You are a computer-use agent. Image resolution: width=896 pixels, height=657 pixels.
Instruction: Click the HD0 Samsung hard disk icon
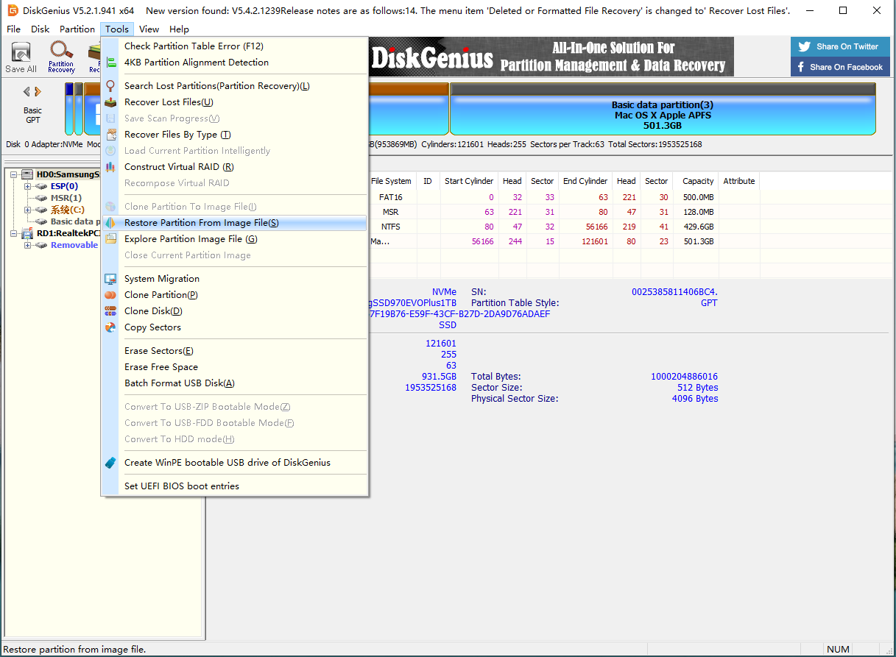click(x=27, y=174)
